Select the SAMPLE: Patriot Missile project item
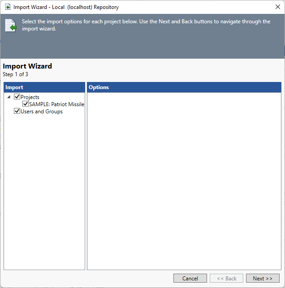Screen dimensions: 285x288 56,104
